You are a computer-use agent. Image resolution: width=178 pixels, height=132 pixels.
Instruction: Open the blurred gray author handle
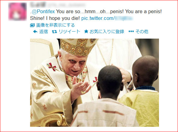coord(66,5)
